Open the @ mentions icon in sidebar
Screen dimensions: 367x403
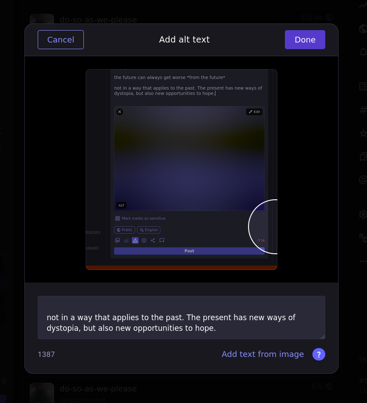click(363, 180)
